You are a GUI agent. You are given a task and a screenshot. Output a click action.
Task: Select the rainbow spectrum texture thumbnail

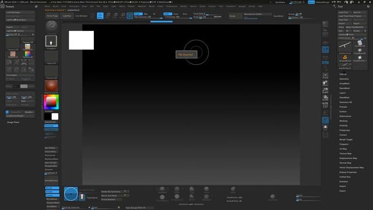pos(27,54)
